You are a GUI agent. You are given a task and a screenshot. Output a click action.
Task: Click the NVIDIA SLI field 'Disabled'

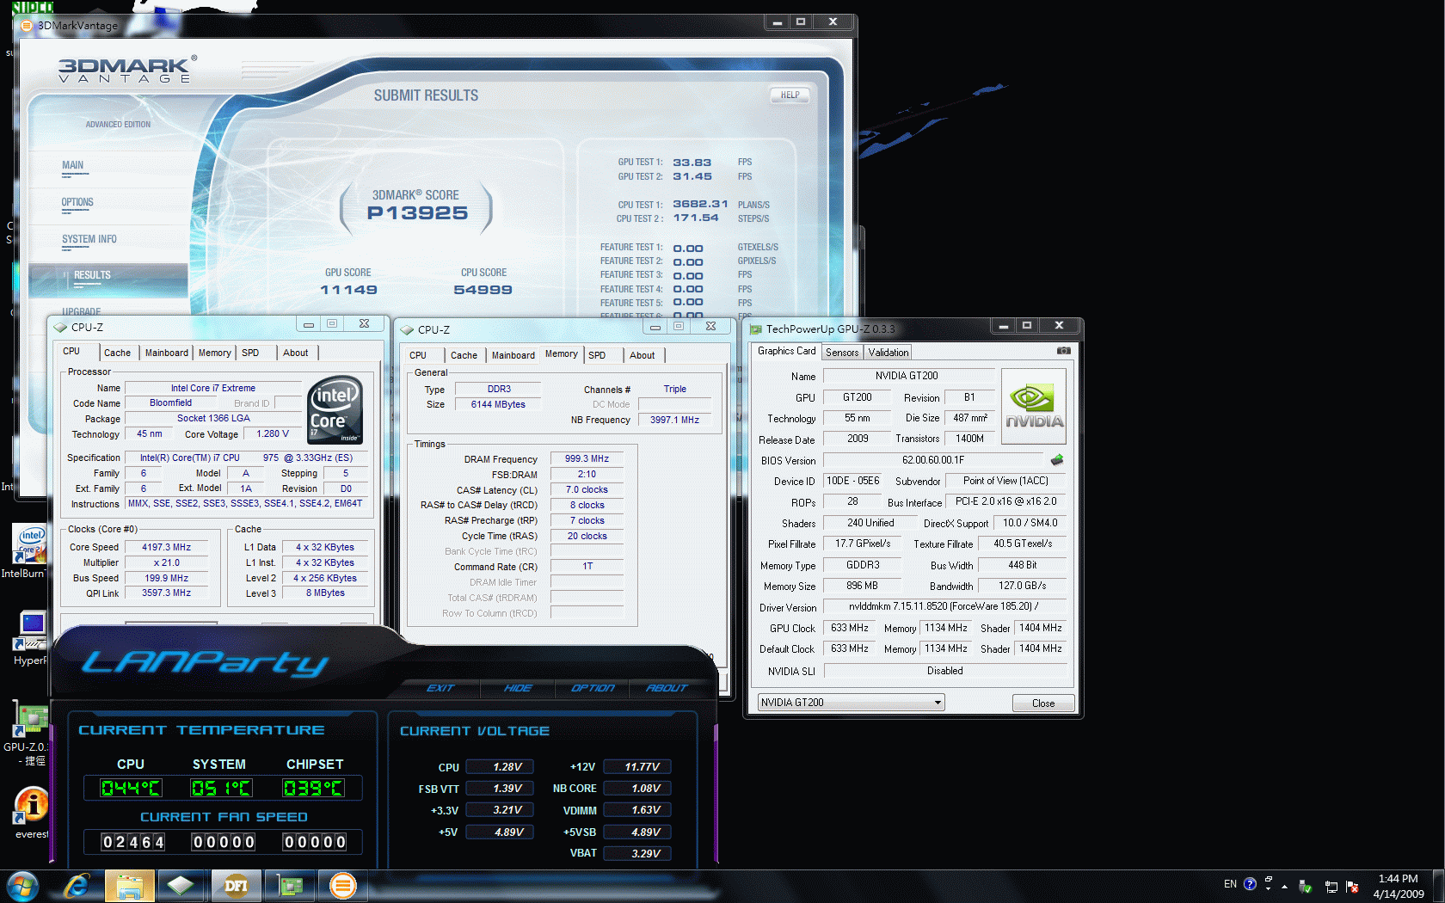[x=945, y=671]
